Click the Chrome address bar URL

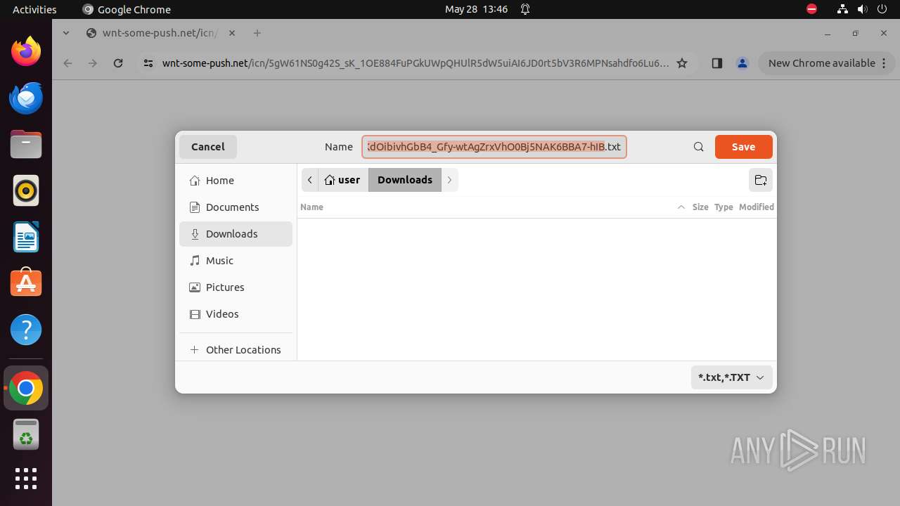[x=415, y=63]
